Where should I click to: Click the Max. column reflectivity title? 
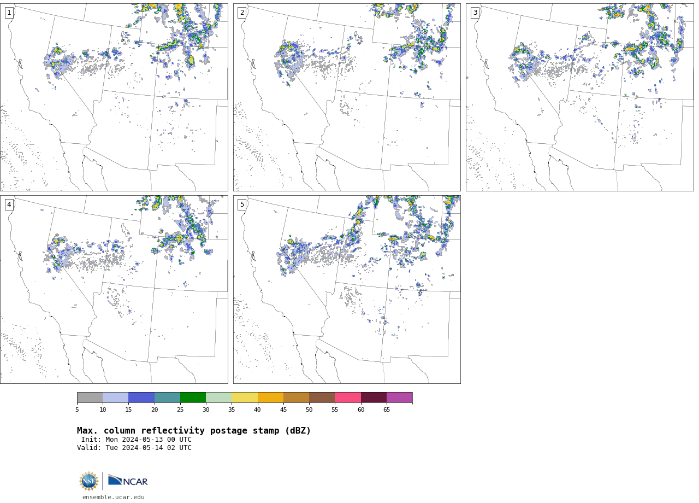[194, 431]
